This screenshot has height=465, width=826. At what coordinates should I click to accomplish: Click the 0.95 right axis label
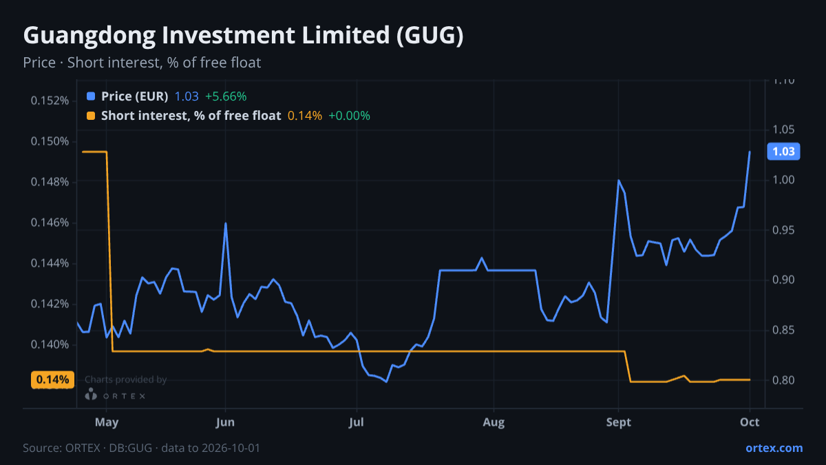783,230
